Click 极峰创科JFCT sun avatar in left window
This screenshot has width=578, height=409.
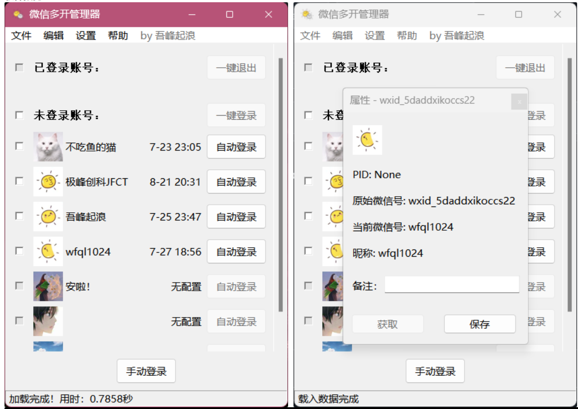click(48, 182)
